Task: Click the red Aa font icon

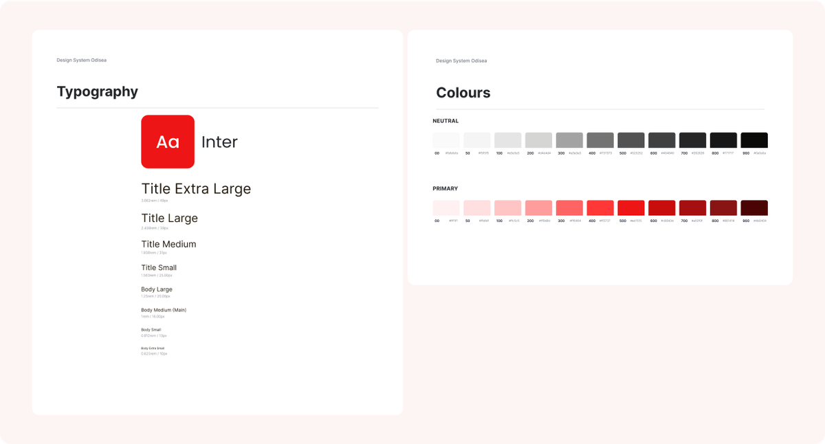Action: pyautogui.click(x=168, y=142)
